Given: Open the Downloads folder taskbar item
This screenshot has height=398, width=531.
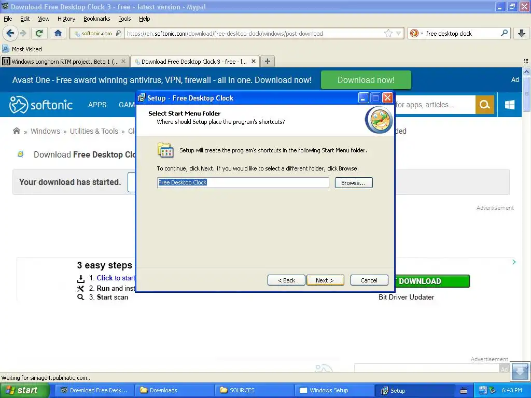Looking at the screenshot, I should click(x=175, y=390).
